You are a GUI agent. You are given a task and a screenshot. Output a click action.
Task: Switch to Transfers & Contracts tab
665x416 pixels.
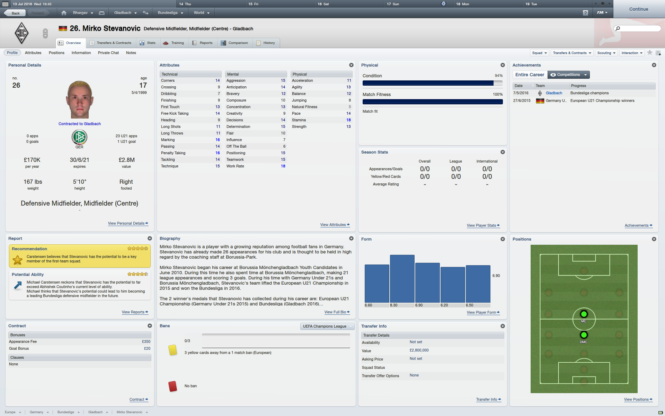point(110,43)
